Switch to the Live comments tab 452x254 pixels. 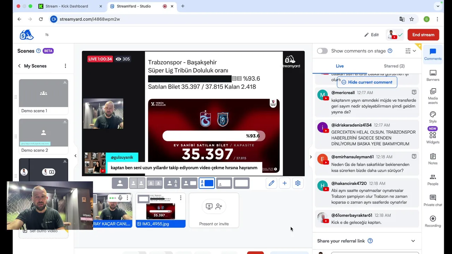coord(340,66)
